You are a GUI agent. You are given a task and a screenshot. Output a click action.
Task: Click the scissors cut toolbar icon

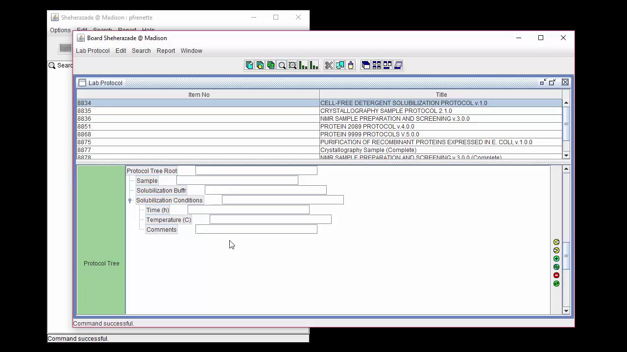coord(329,65)
